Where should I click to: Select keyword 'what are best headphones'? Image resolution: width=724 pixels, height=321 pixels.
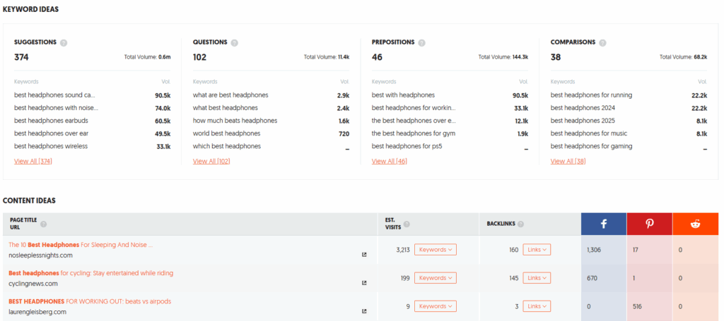click(230, 95)
